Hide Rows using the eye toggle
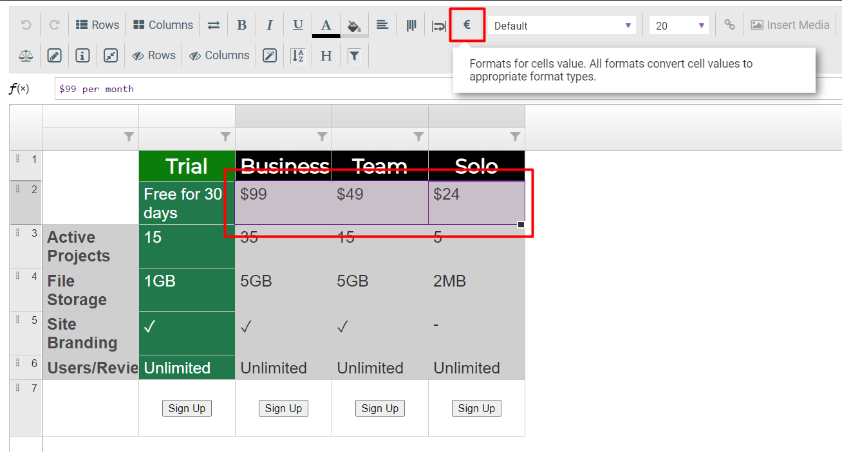842x452 pixels. [153, 55]
